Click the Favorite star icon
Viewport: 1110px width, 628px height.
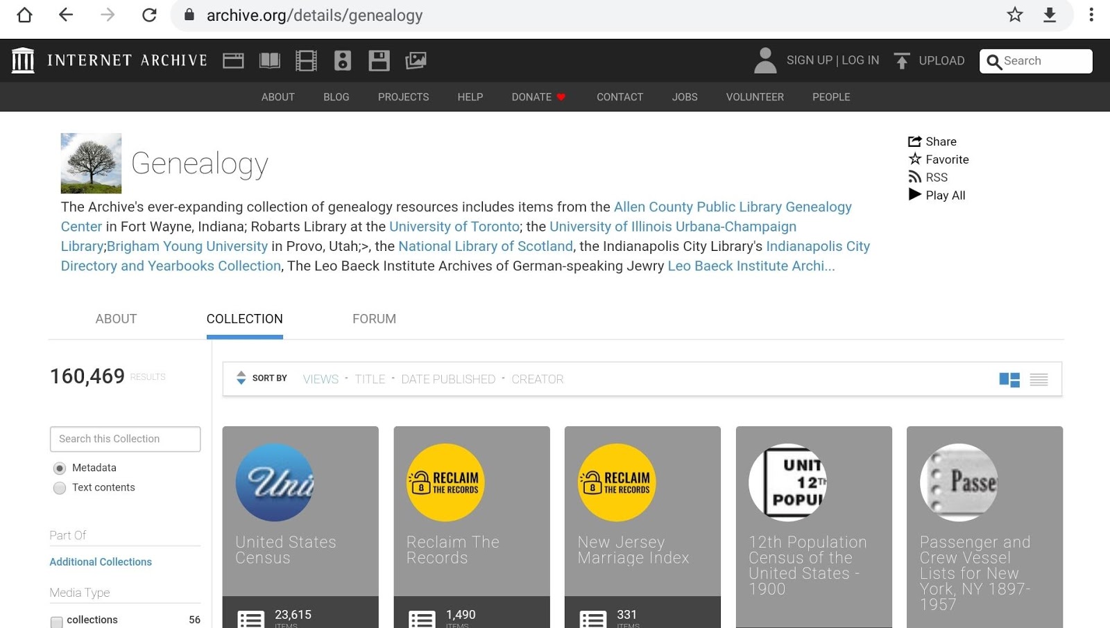[x=915, y=159]
